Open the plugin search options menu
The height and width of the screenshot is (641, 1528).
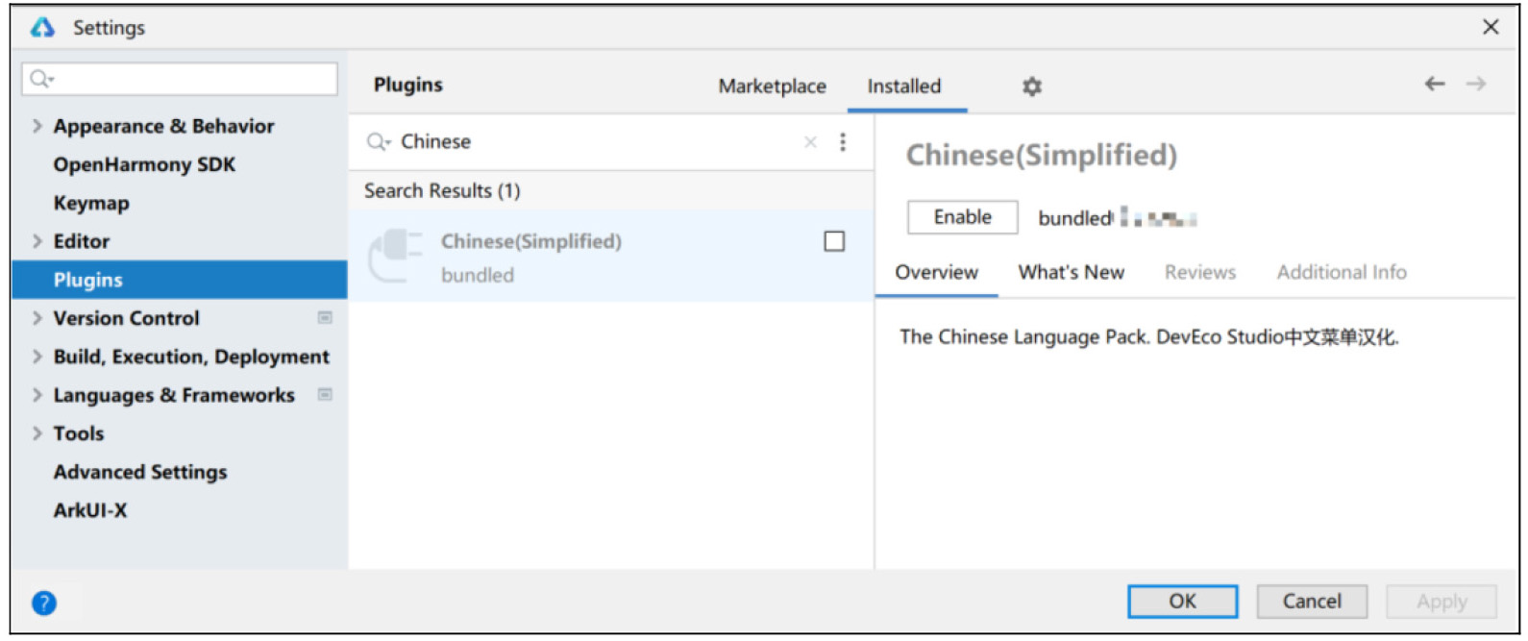843,142
